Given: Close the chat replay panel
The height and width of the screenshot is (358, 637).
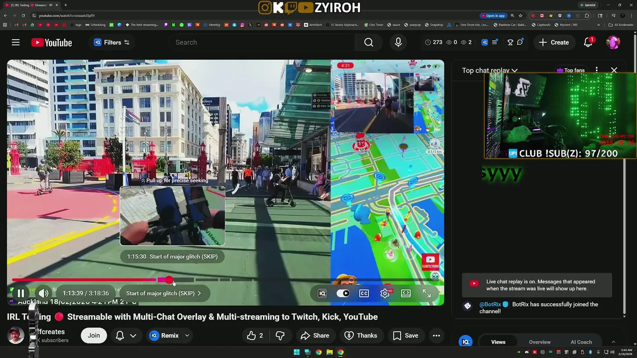Looking at the screenshot, I should [614, 70].
